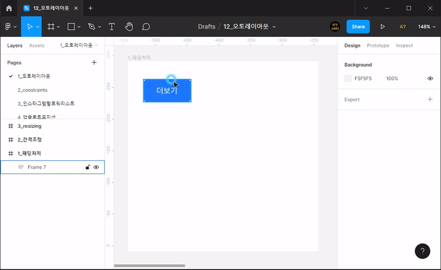Viewport: 441px width, 270px height.
Task: Open Move tool options dropdown
Action: [37, 26]
